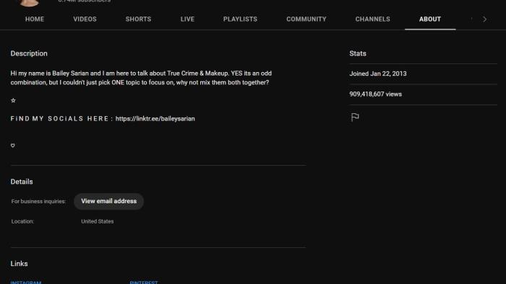Image resolution: width=506 pixels, height=284 pixels.
Task: Open the Channels tab
Action: tap(373, 19)
